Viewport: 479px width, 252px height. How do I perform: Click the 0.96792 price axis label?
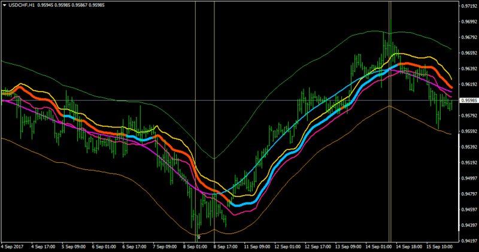click(469, 38)
